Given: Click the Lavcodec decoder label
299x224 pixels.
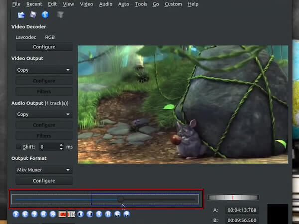Looking at the screenshot, I should [26, 37].
